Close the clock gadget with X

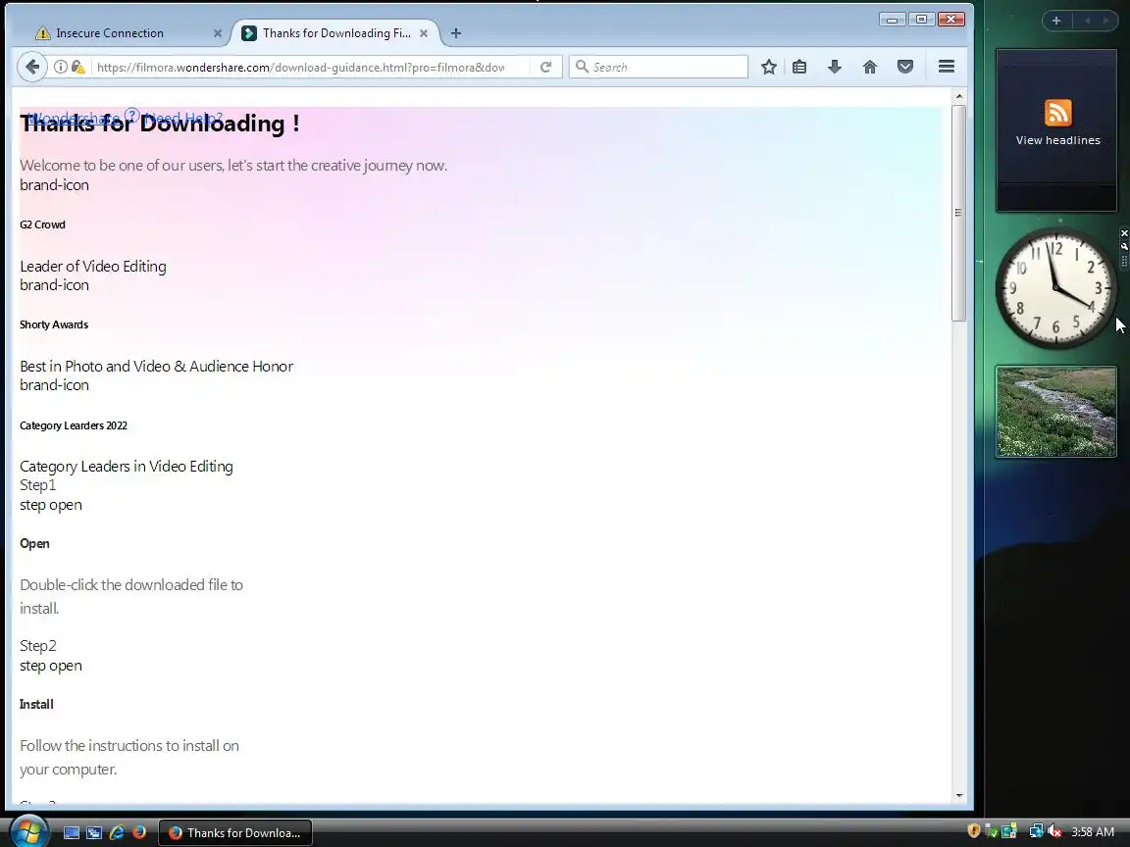(x=1124, y=233)
